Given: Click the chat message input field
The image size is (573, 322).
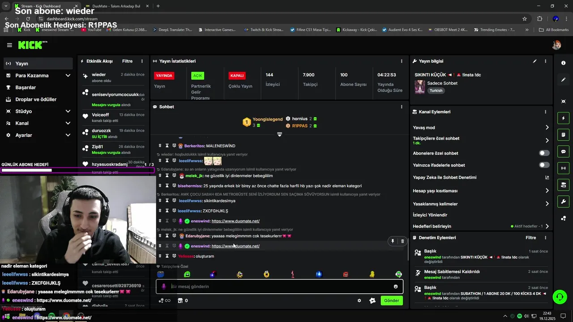Looking at the screenshot, I should 280,287.
